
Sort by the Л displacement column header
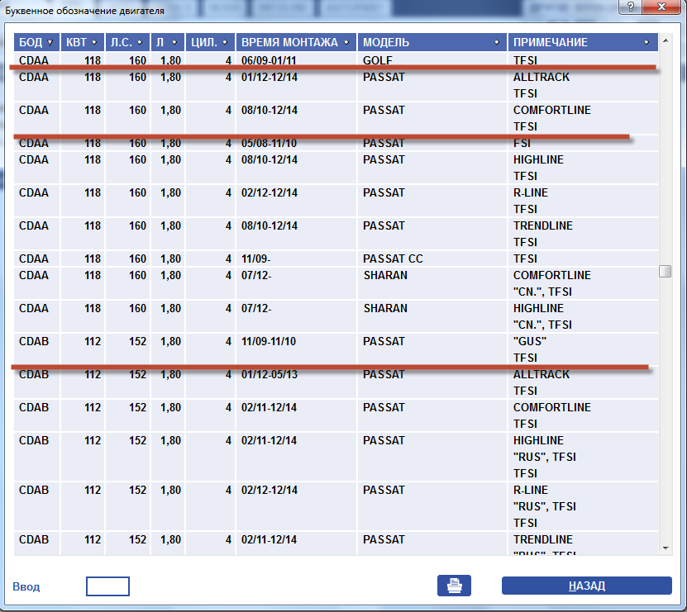168,42
